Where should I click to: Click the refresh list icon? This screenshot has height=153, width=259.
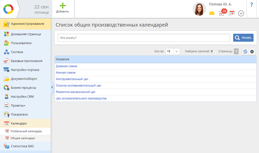(x=245, y=51)
